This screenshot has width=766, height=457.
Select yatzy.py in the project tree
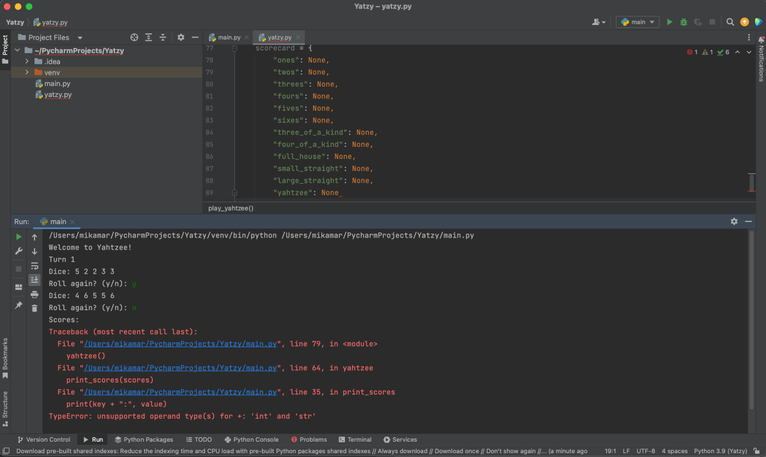pos(57,95)
